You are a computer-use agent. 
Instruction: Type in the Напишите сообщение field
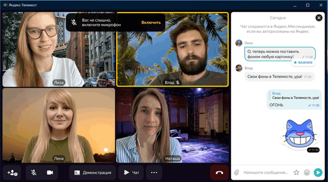[x=266, y=173]
